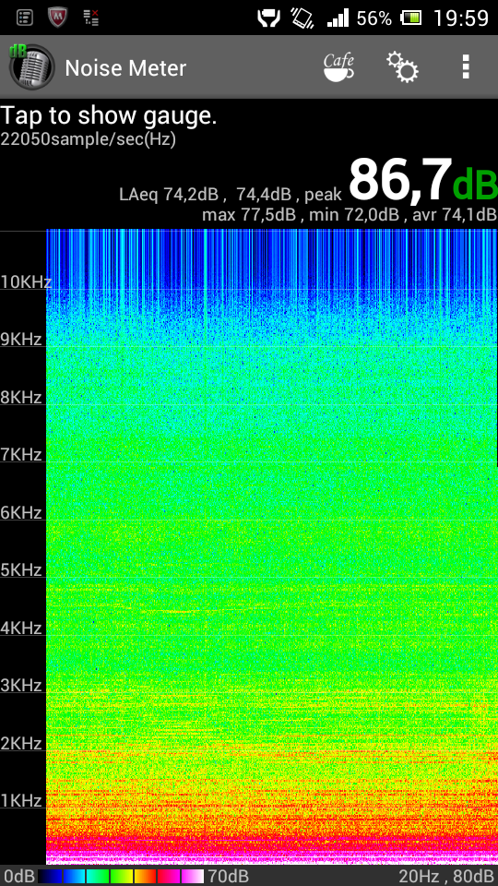Open settings via the gears icon
This screenshot has width=498, height=886.
point(403,67)
